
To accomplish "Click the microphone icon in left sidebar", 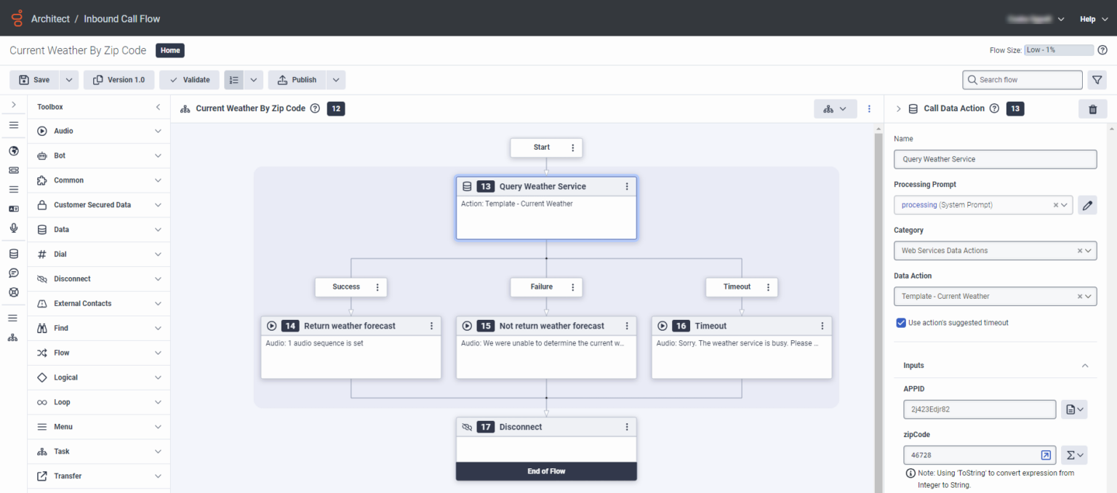I will [13, 228].
